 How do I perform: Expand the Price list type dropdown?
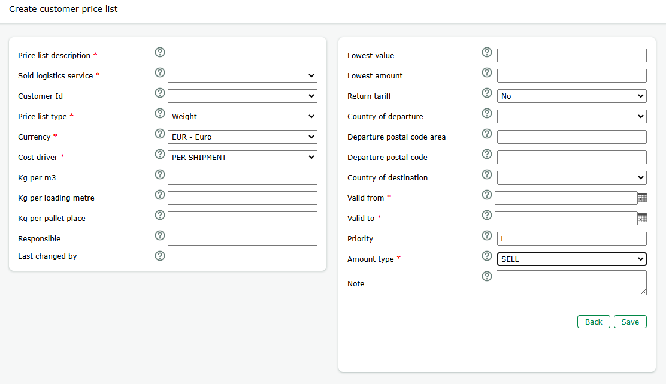(242, 117)
